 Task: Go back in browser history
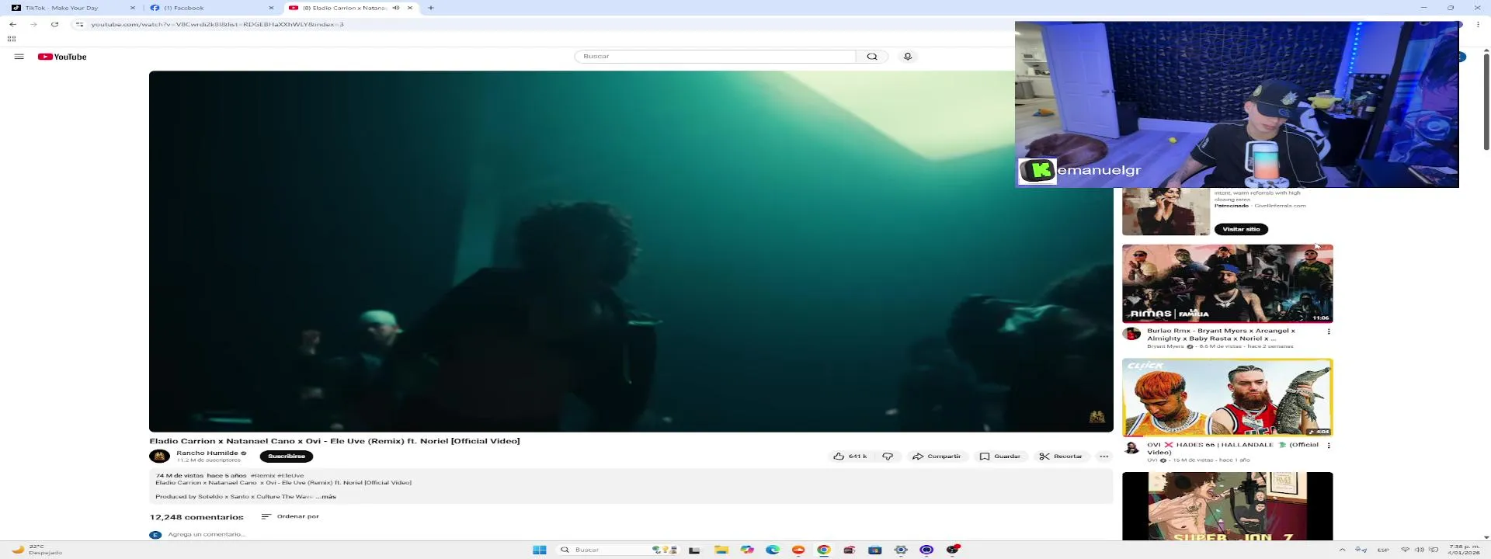tap(13, 24)
